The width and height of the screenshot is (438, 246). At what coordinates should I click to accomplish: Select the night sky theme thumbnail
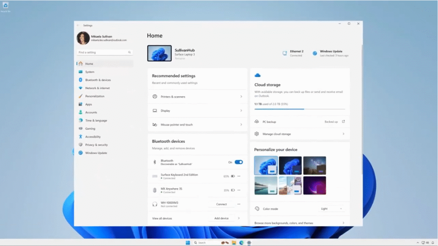pos(314,166)
